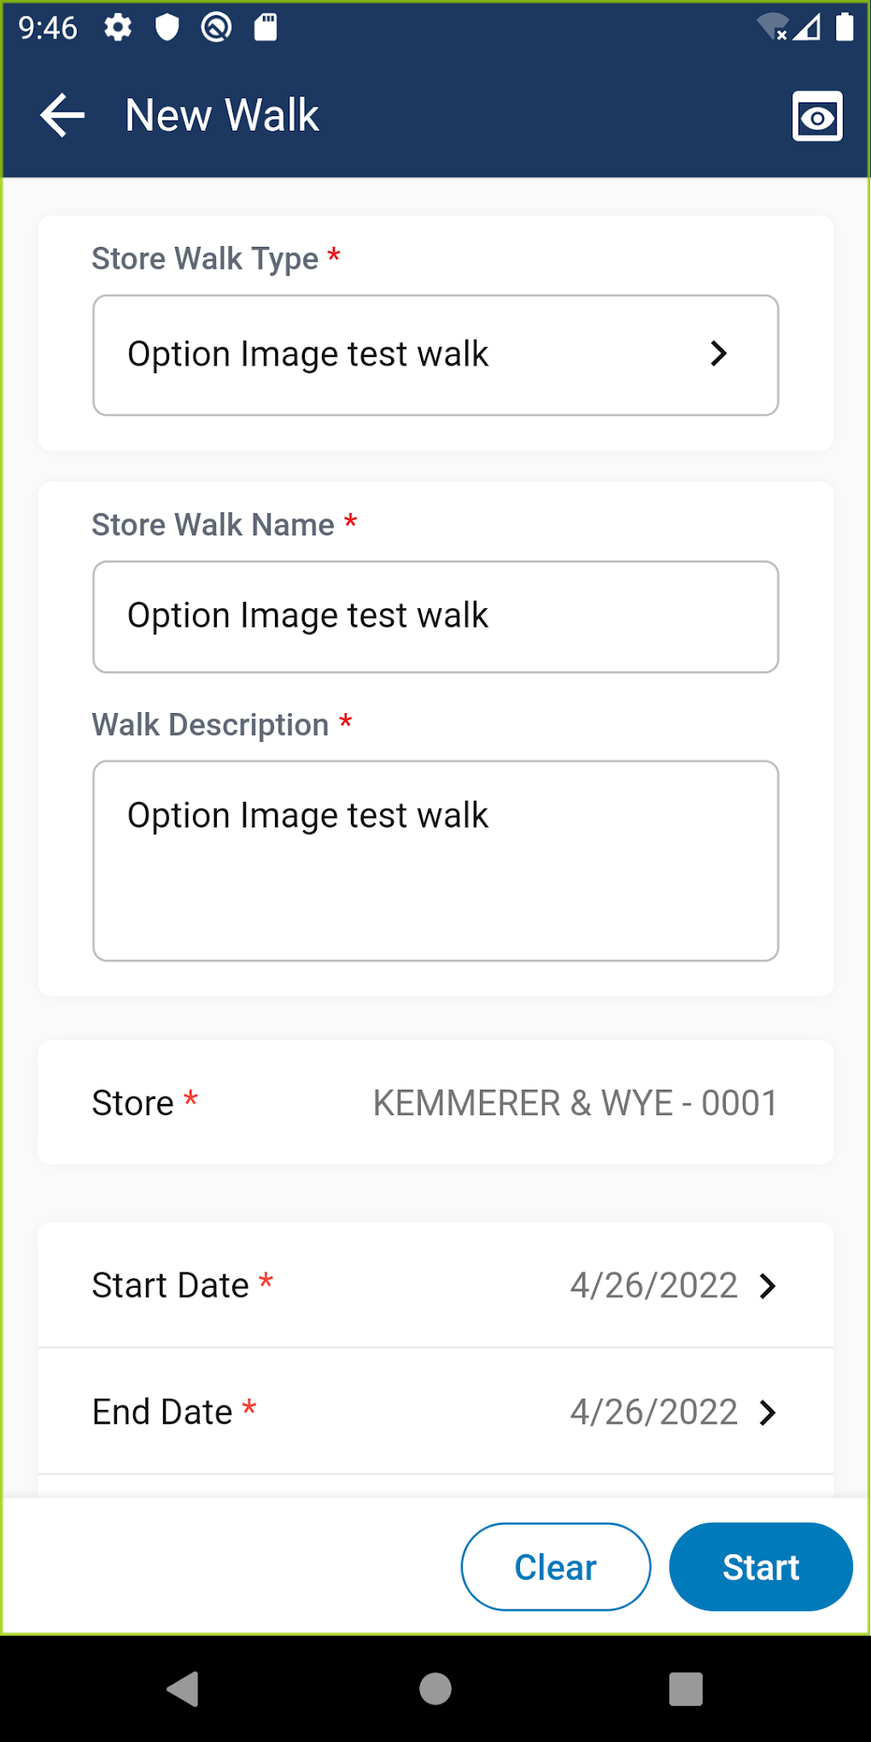Open the Store Walk Type selector

coord(435,354)
